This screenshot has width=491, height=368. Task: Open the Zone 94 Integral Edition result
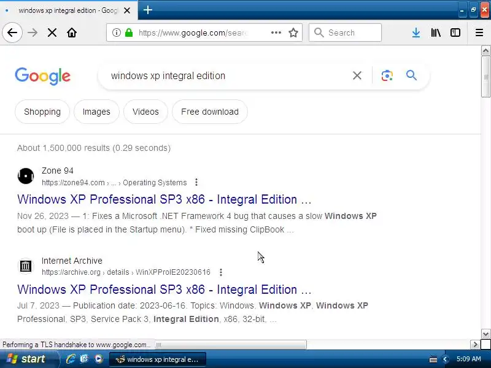click(164, 199)
